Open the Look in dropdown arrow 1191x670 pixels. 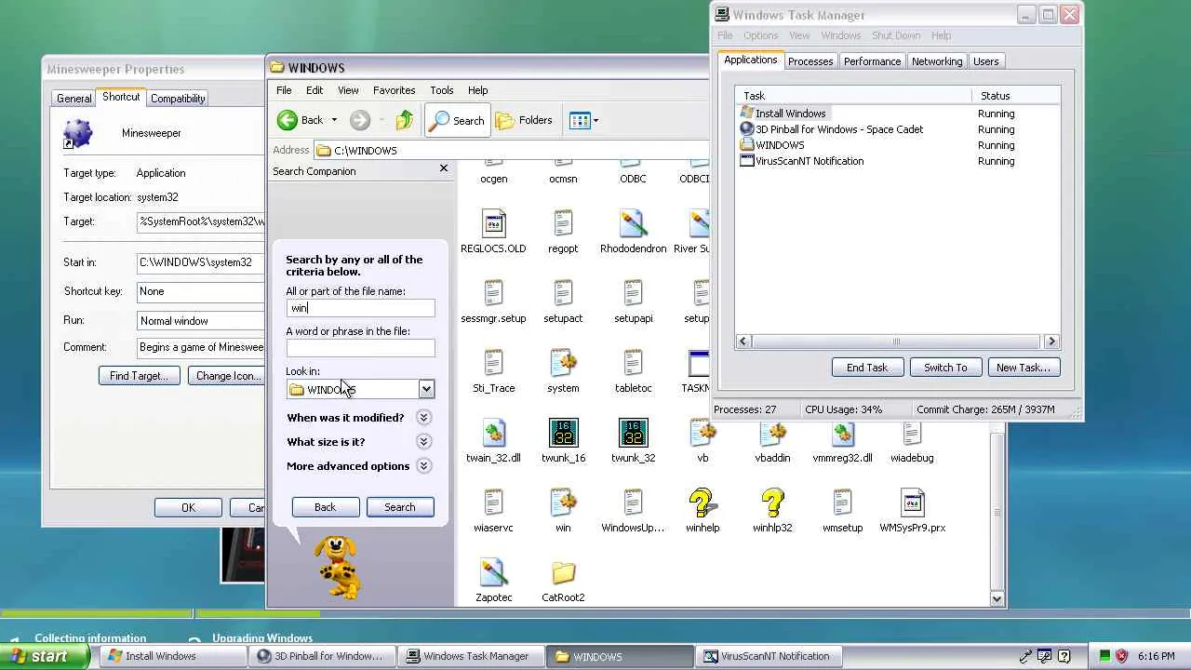(426, 389)
